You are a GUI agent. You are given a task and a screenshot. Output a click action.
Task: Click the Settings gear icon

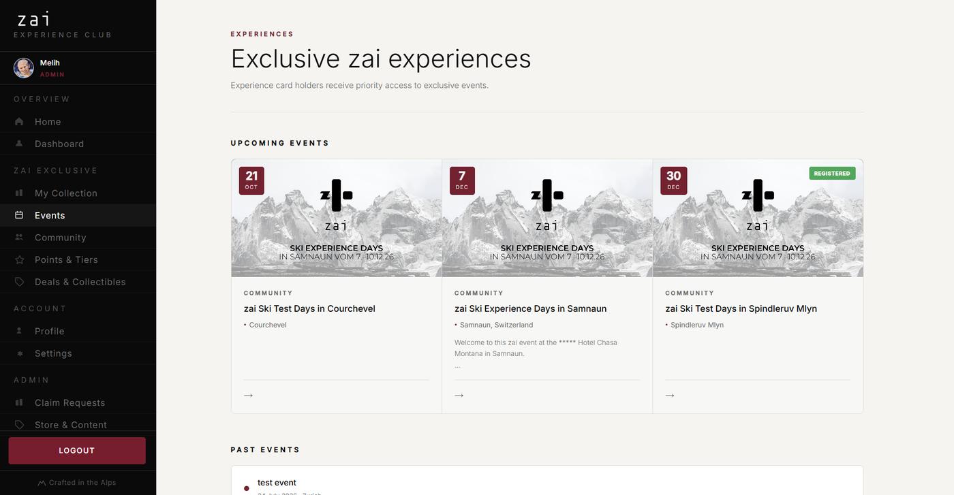tap(19, 353)
